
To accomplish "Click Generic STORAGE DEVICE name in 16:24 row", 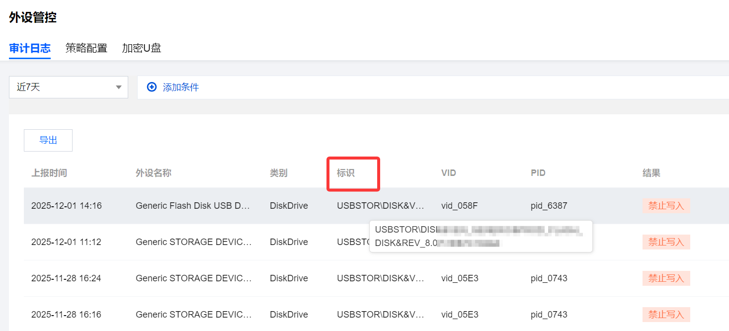I will [x=194, y=278].
